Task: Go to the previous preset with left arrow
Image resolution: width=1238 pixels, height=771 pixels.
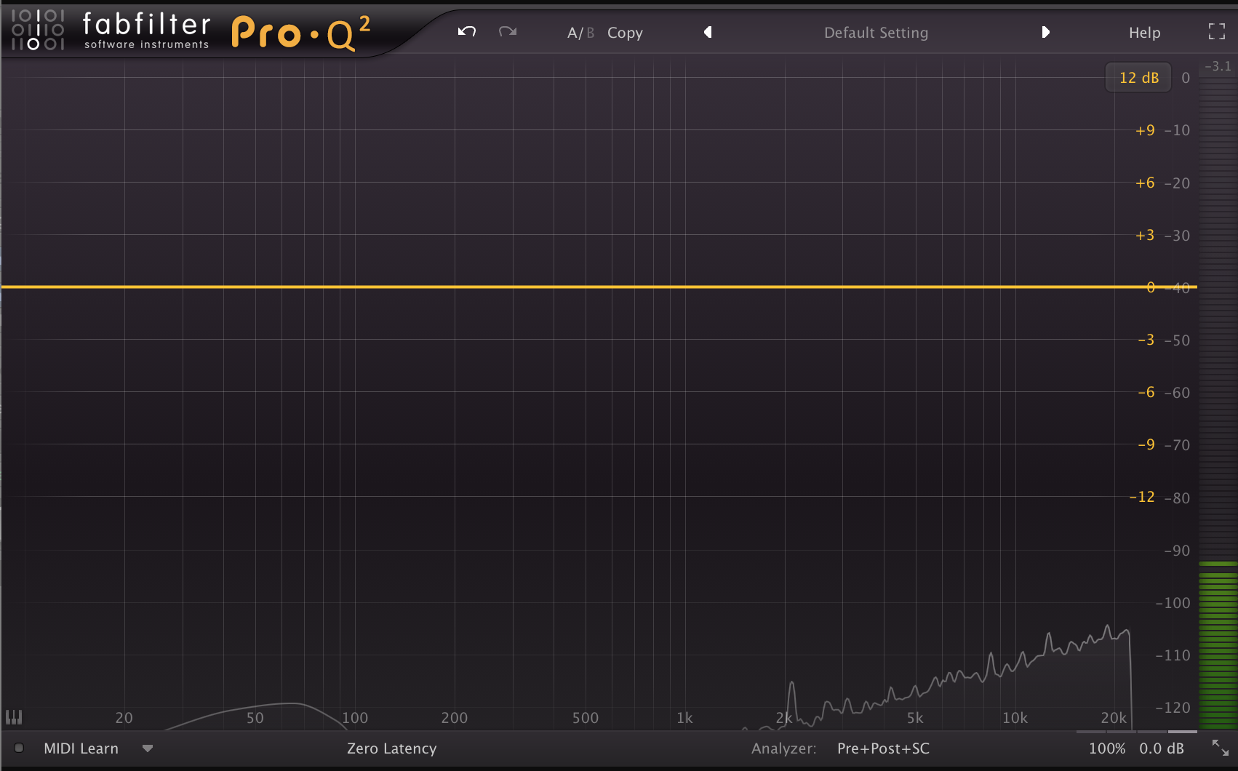Action: [x=708, y=32]
